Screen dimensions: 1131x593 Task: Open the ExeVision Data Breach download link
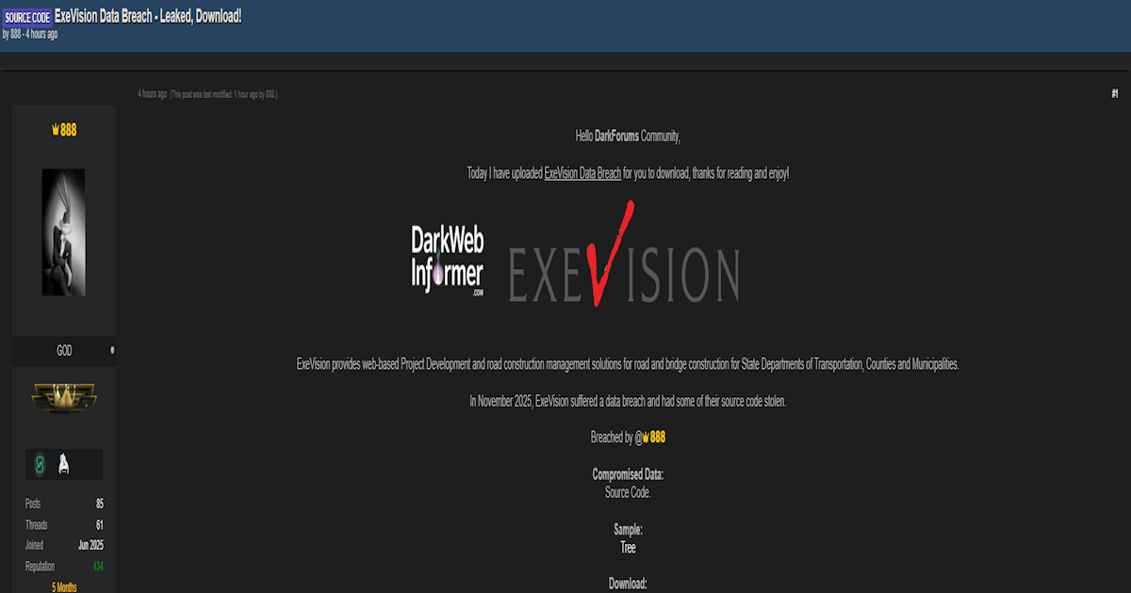point(582,173)
